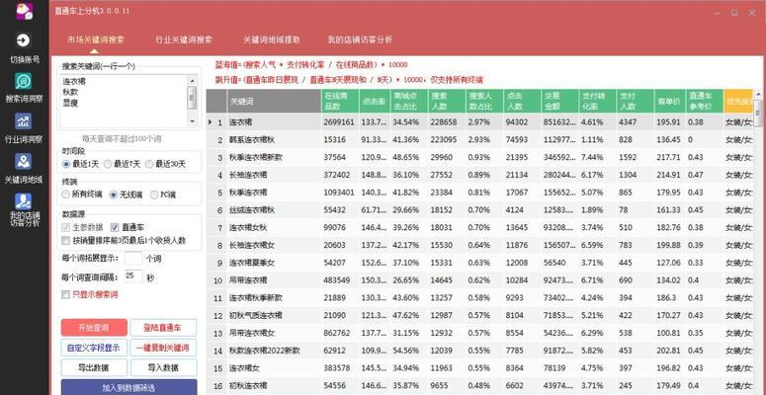Select 所有终端 terminal radio
The height and width of the screenshot is (395, 766).
[66, 195]
